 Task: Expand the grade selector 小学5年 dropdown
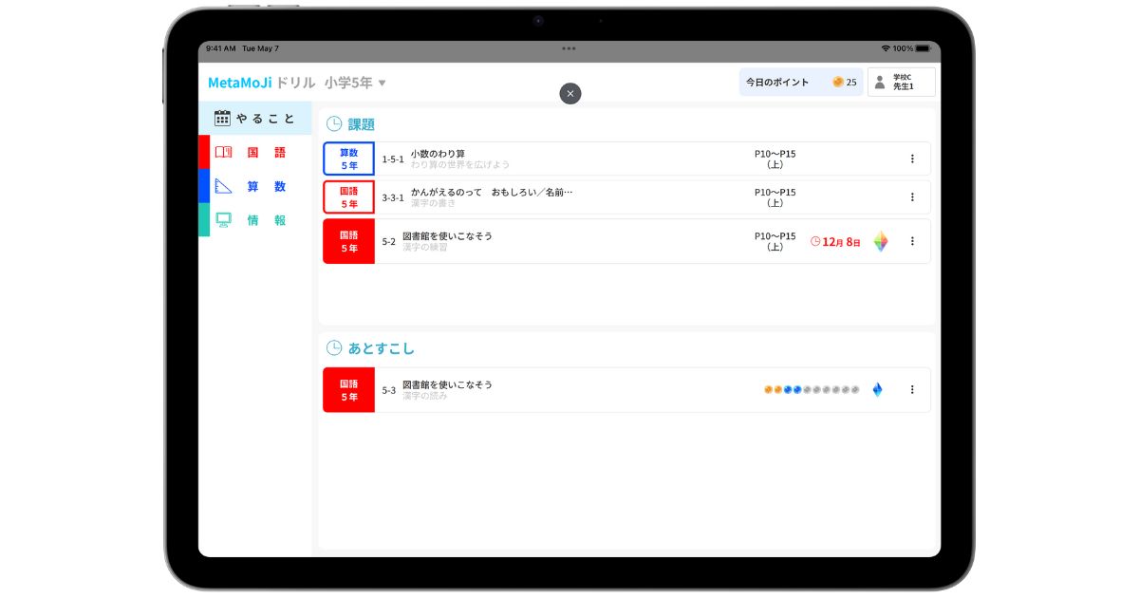[357, 83]
